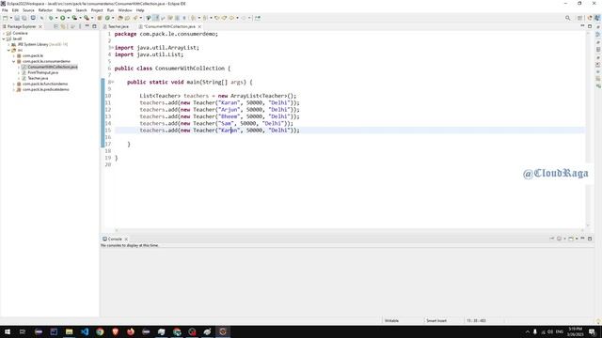Open Visual Studio Code from taskbar
This screenshot has width=602, height=338.
[x=85, y=331]
